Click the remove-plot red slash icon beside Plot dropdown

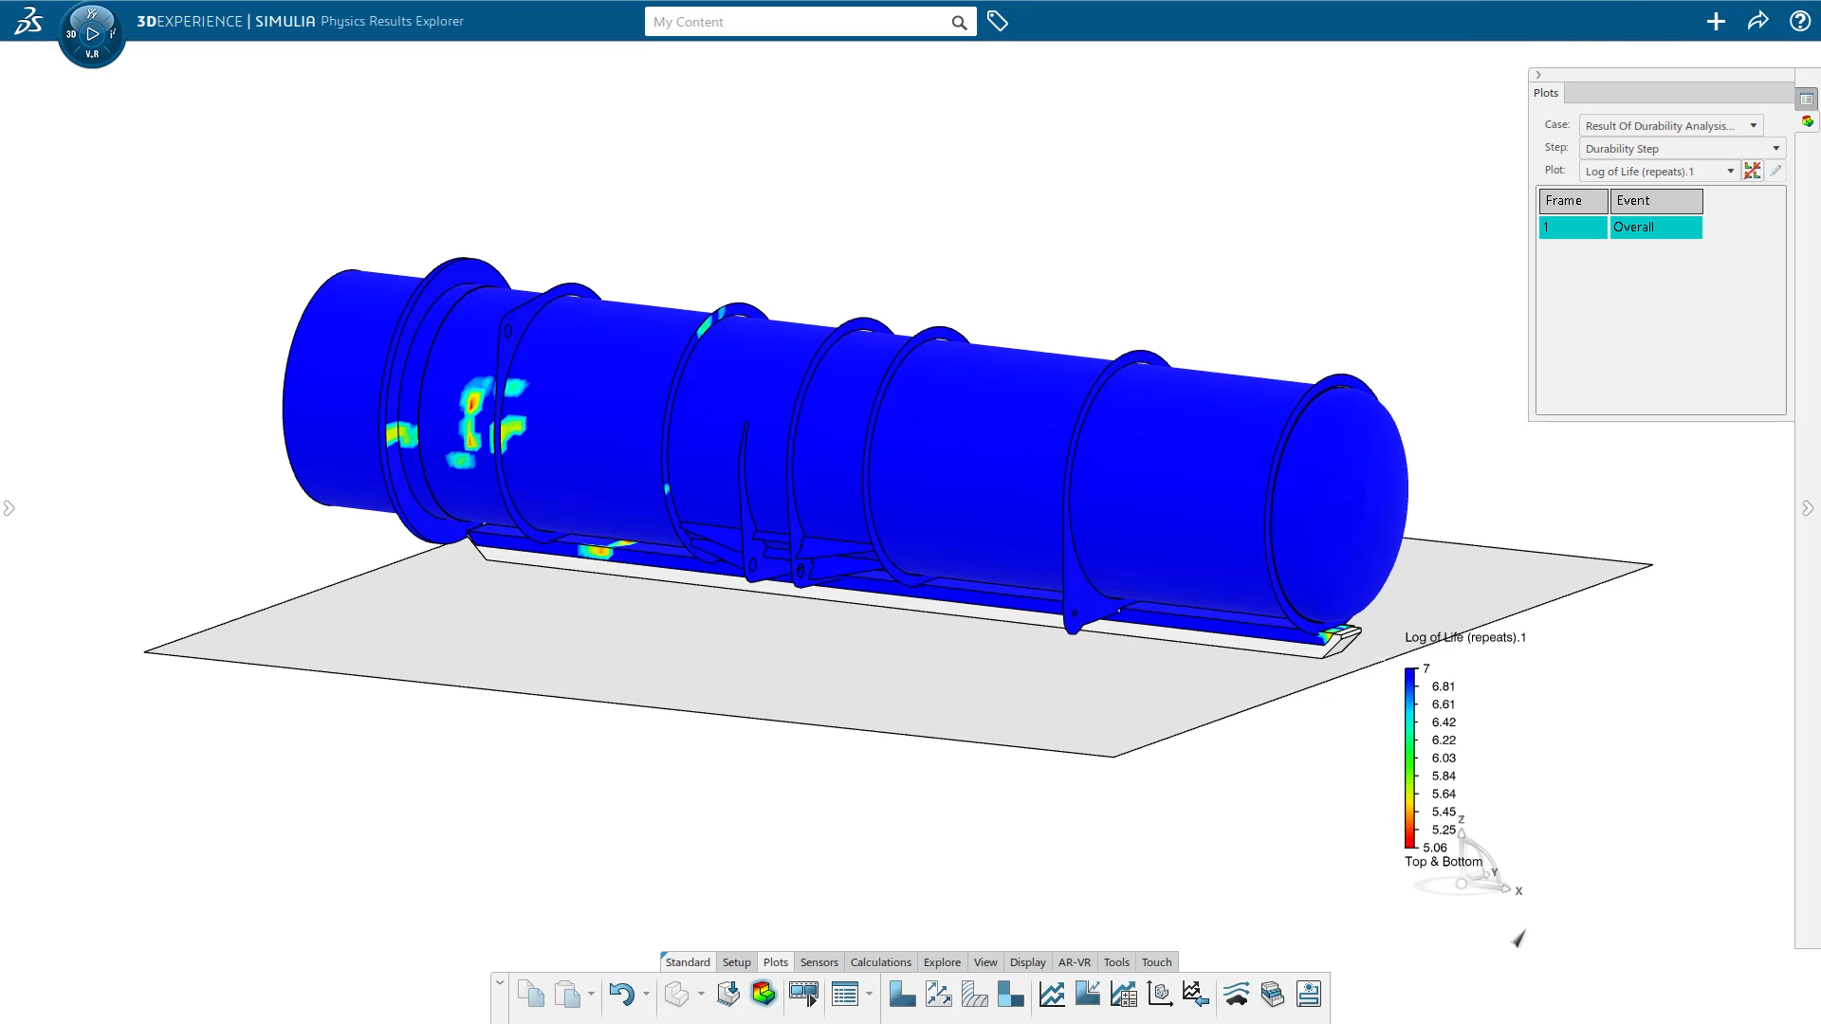pos(1753,171)
